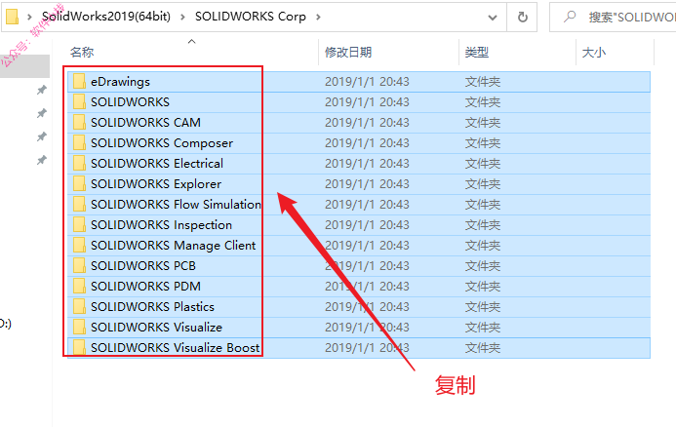Click the magnifier search icon

(x=570, y=17)
